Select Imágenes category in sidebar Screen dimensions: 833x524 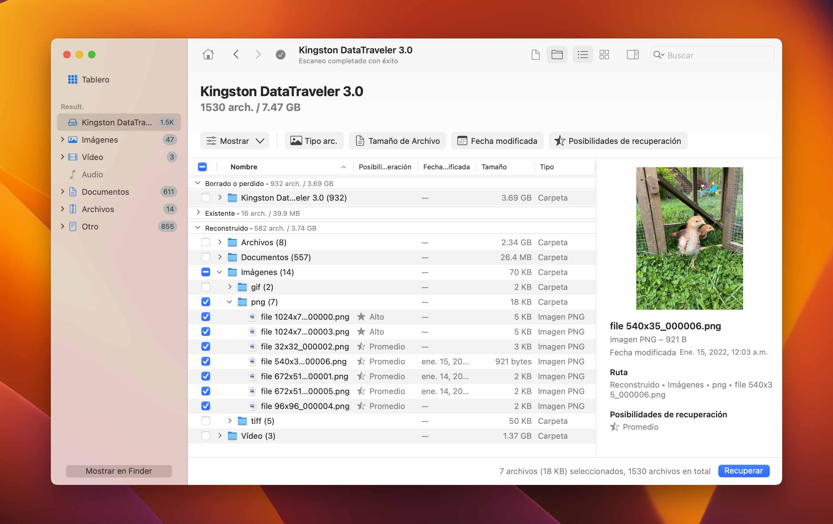tap(119, 140)
